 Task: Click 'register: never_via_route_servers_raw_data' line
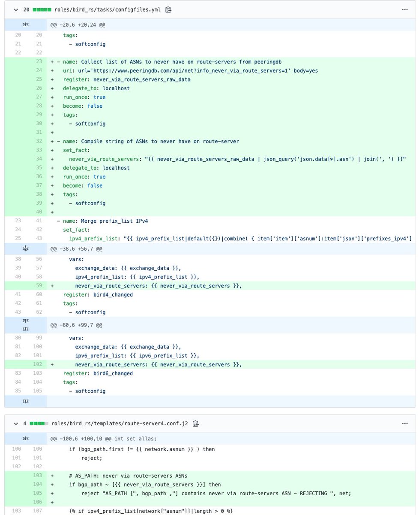pos(126,79)
